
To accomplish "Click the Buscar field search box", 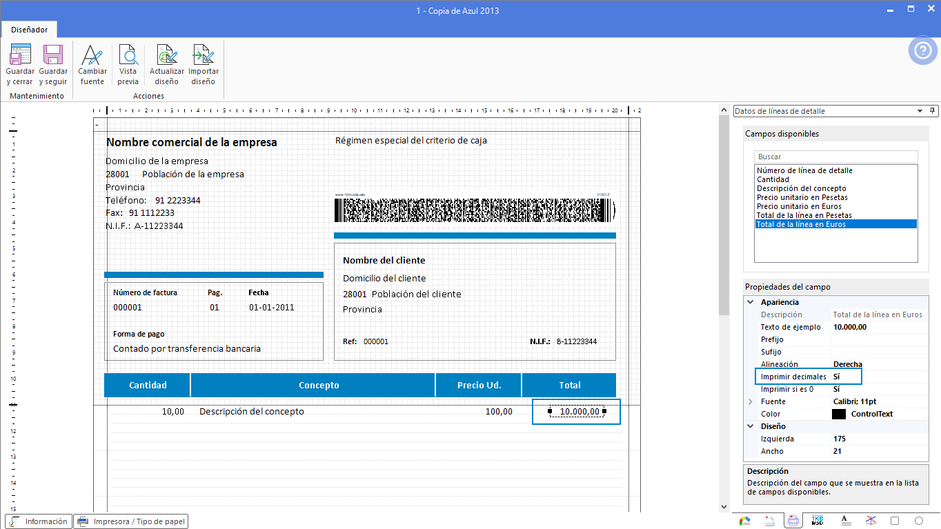I will tap(836, 157).
